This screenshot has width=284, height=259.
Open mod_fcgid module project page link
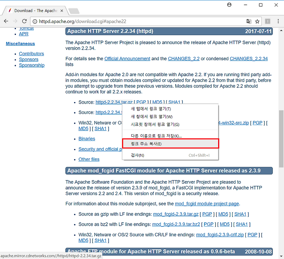(x=207, y=204)
